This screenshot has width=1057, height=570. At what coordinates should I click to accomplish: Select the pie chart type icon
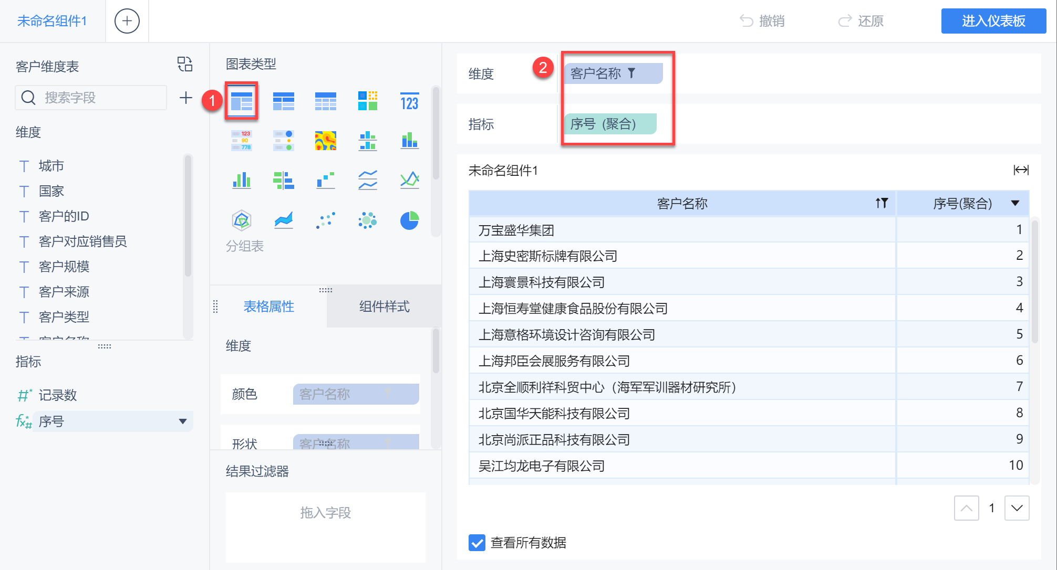(409, 220)
